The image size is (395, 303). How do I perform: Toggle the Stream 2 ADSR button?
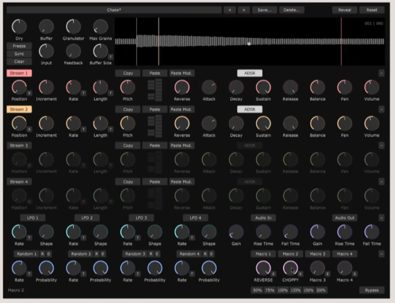pos(250,109)
